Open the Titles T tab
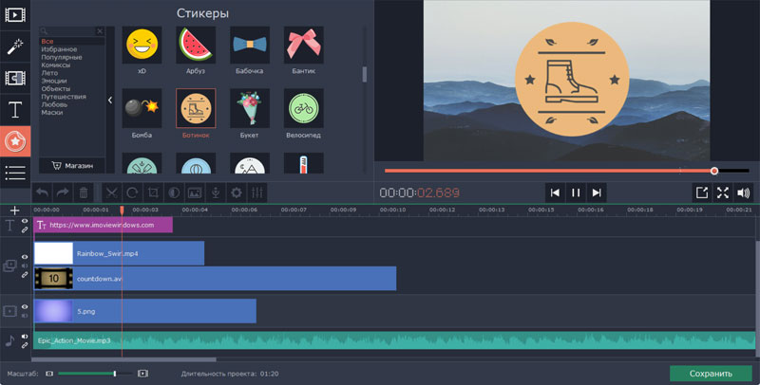Screen dimensions: 760x385 (x=15, y=110)
